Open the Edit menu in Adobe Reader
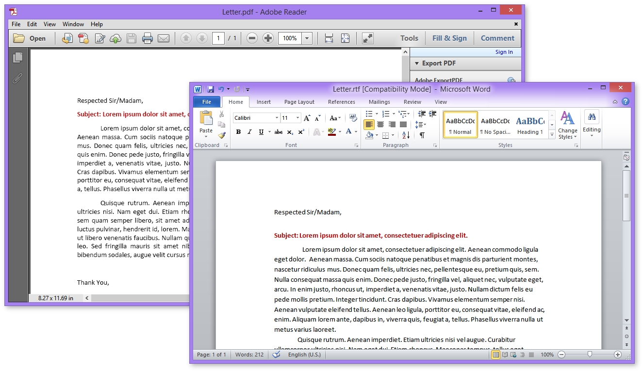 coord(32,24)
